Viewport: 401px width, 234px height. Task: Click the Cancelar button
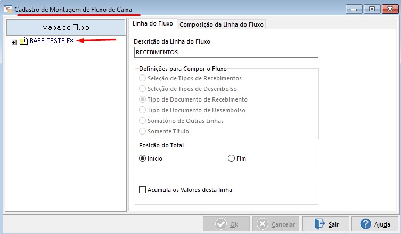(276, 224)
